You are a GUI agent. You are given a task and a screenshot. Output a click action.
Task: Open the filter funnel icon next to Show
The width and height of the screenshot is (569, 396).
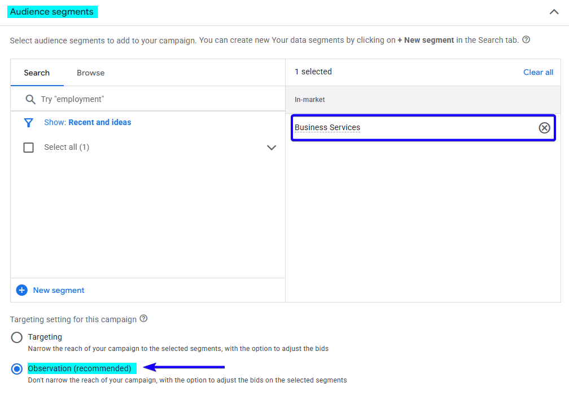point(28,122)
